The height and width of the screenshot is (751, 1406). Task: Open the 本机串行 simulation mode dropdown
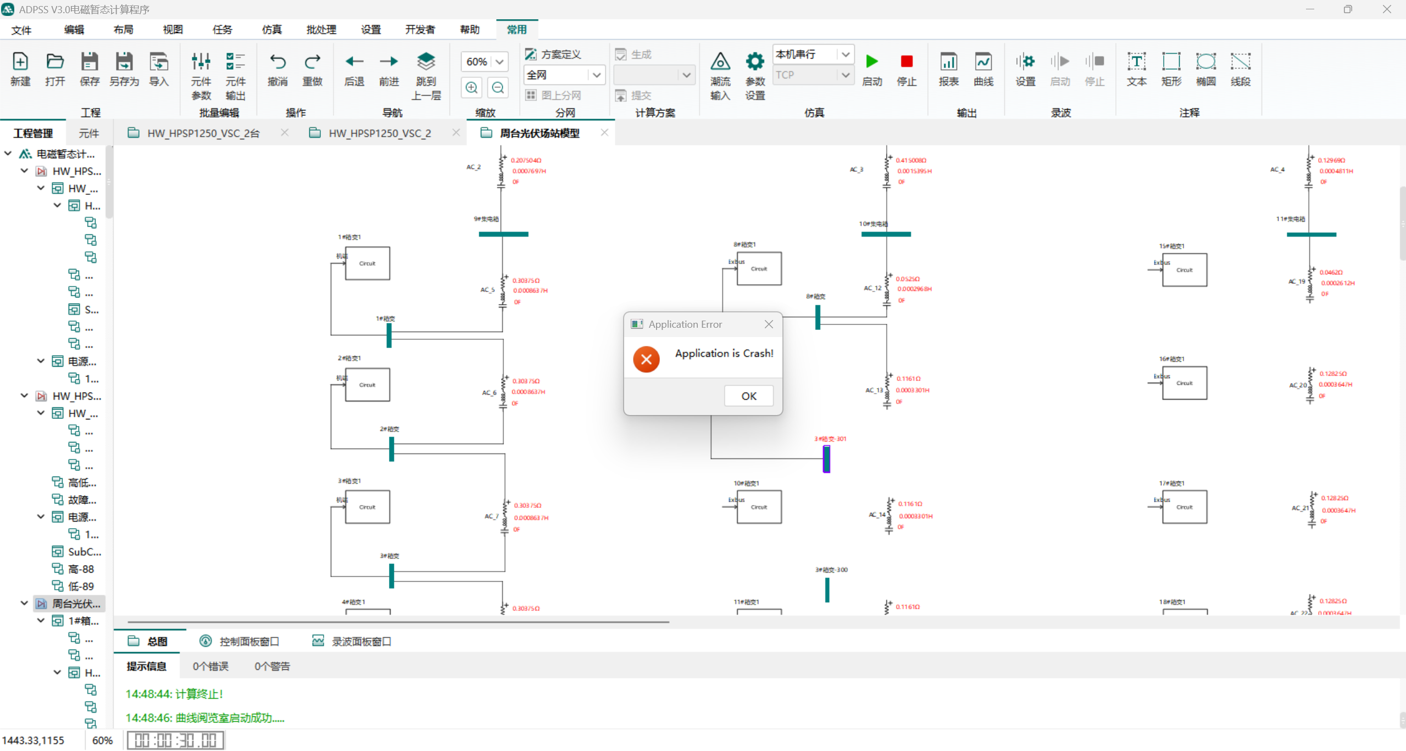click(x=845, y=54)
